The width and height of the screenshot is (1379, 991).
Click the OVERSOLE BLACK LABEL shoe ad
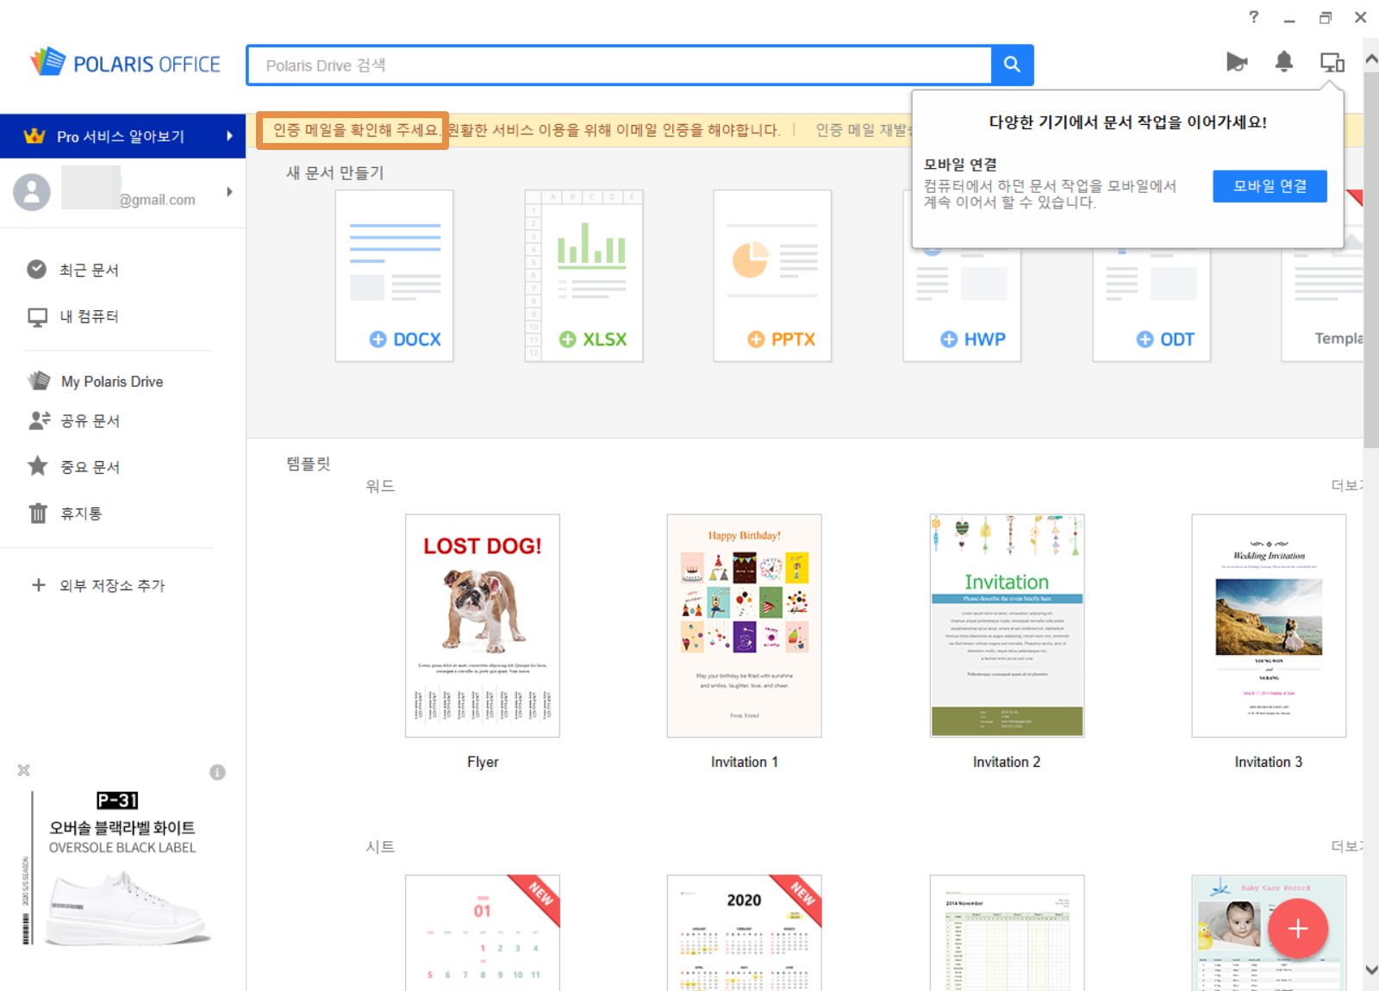click(122, 868)
